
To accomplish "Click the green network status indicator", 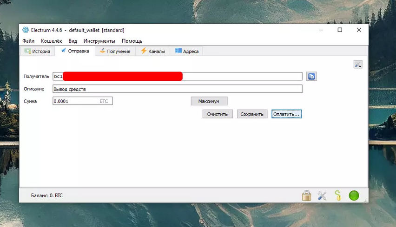I will pos(354,196).
